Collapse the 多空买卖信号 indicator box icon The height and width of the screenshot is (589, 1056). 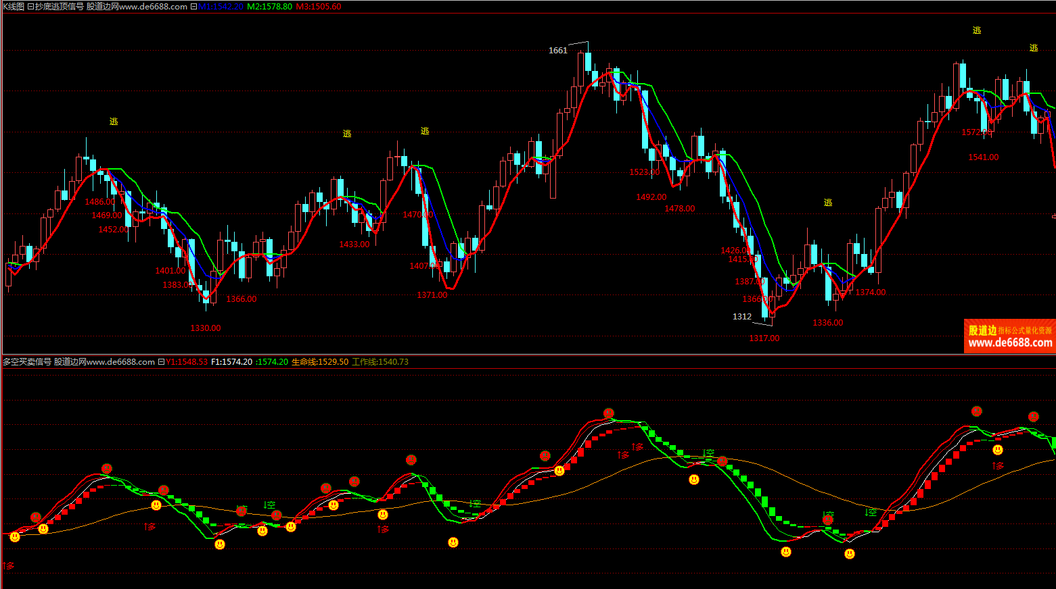[161, 362]
